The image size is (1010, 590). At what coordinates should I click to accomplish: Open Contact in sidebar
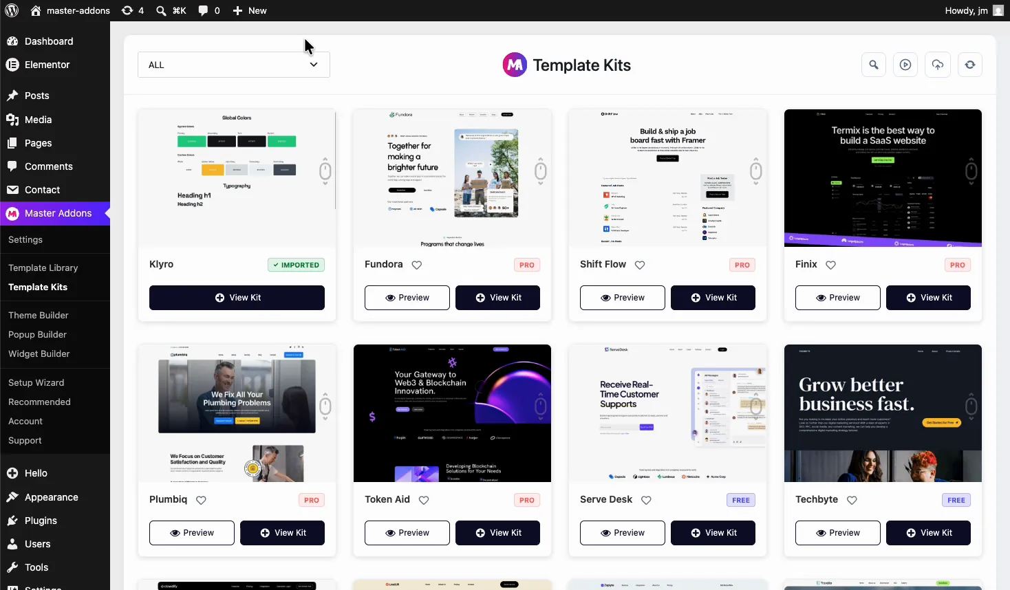pos(55,190)
